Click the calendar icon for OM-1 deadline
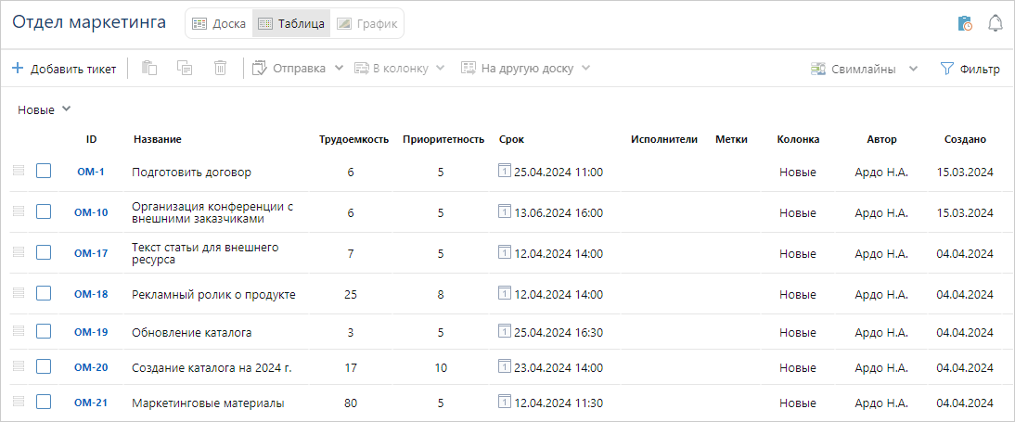Screen dimensions: 1015x422 [x=505, y=171]
